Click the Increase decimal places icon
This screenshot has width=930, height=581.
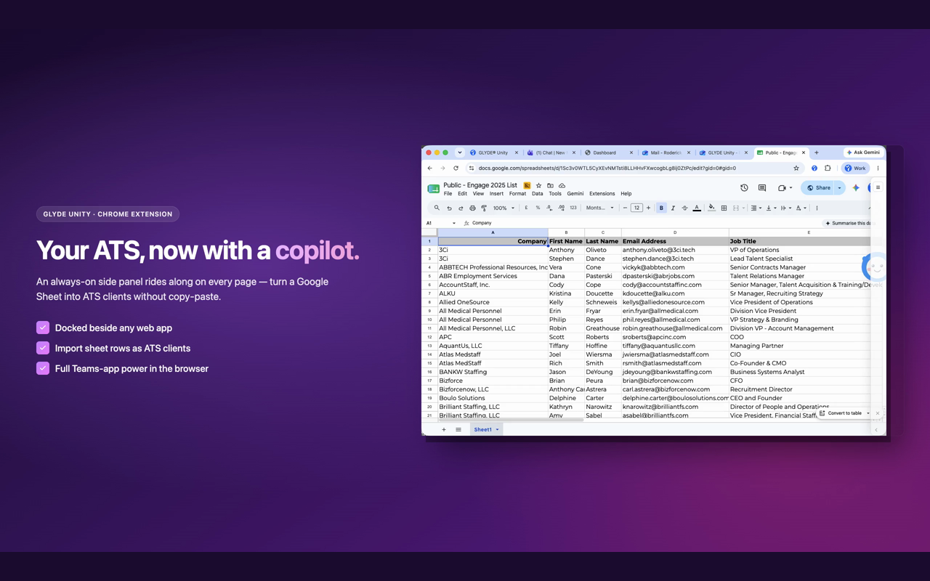(x=561, y=208)
